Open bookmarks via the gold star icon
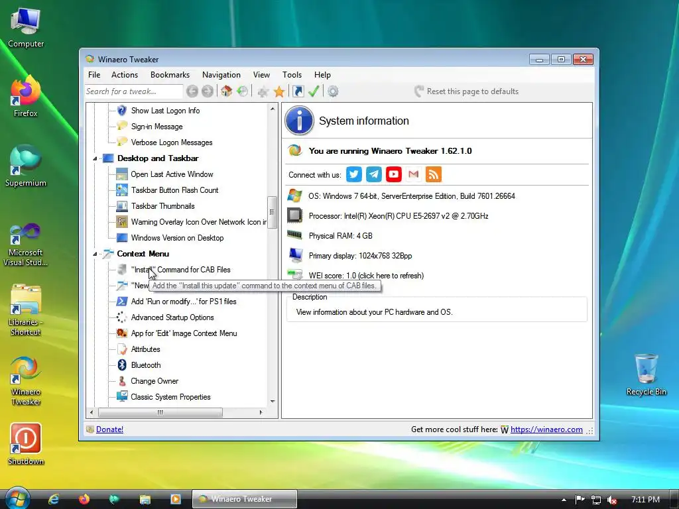 (279, 91)
